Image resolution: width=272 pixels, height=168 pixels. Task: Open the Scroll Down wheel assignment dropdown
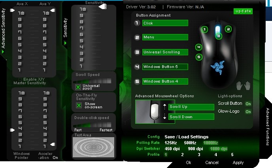(x=191, y=117)
